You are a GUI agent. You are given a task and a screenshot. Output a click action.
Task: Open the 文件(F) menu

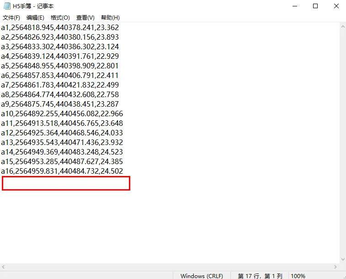click(x=11, y=18)
